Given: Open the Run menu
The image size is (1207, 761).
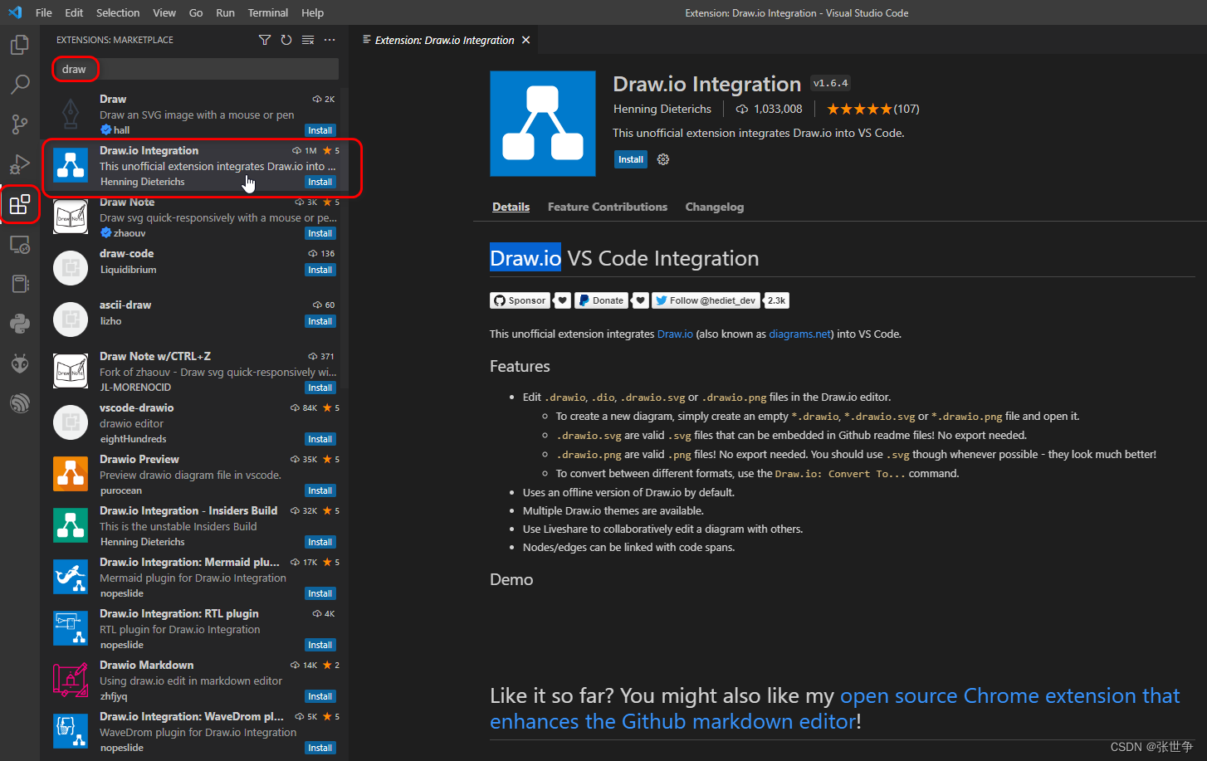Looking at the screenshot, I should (x=225, y=12).
